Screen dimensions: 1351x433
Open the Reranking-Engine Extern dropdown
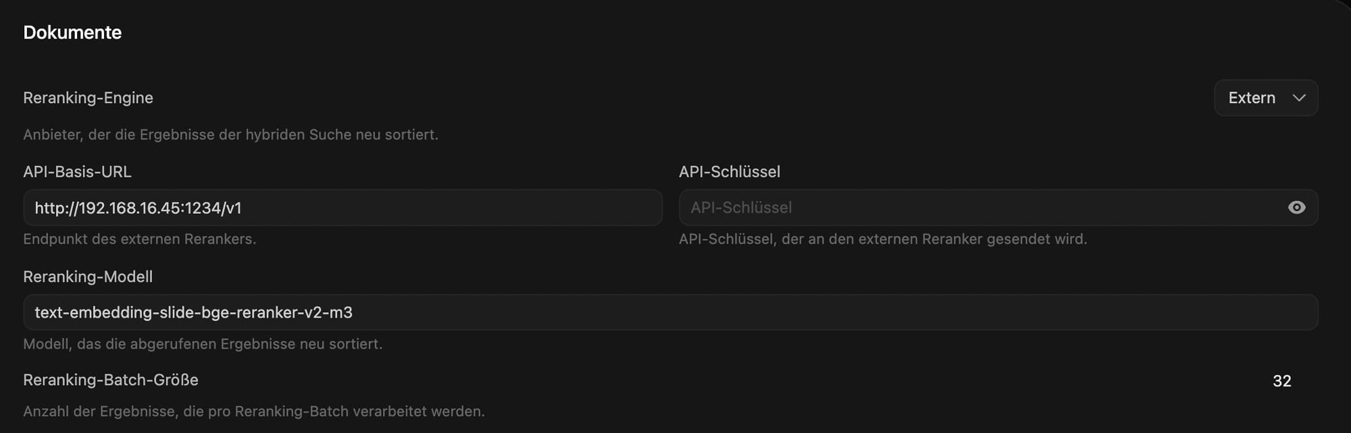(1266, 98)
